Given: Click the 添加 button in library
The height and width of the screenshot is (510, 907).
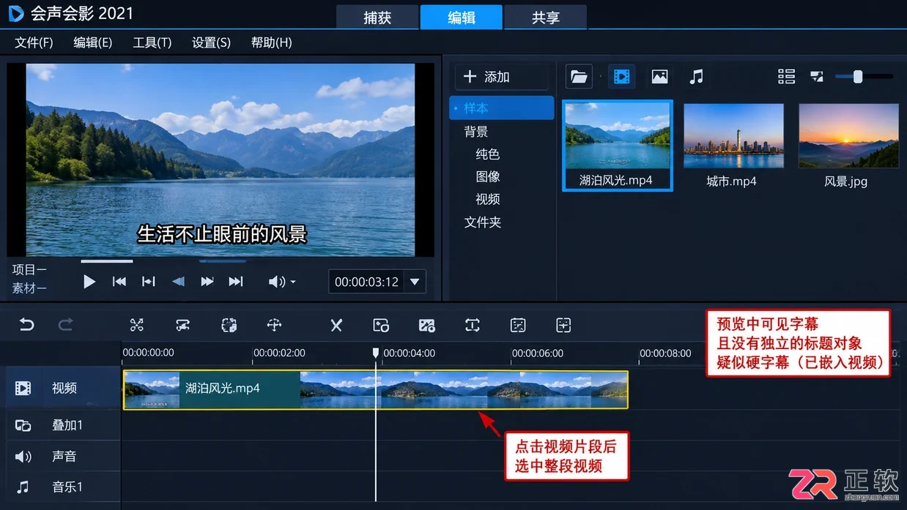Looking at the screenshot, I should [502, 77].
